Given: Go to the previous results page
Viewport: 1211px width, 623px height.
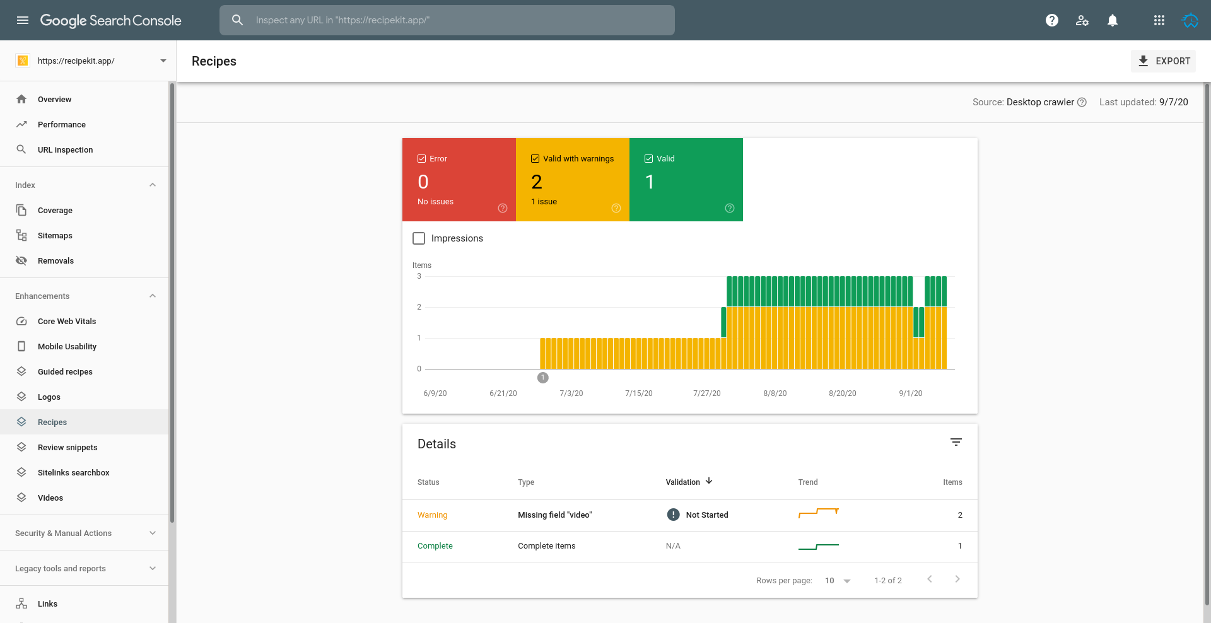Looking at the screenshot, I should [930, 579].
